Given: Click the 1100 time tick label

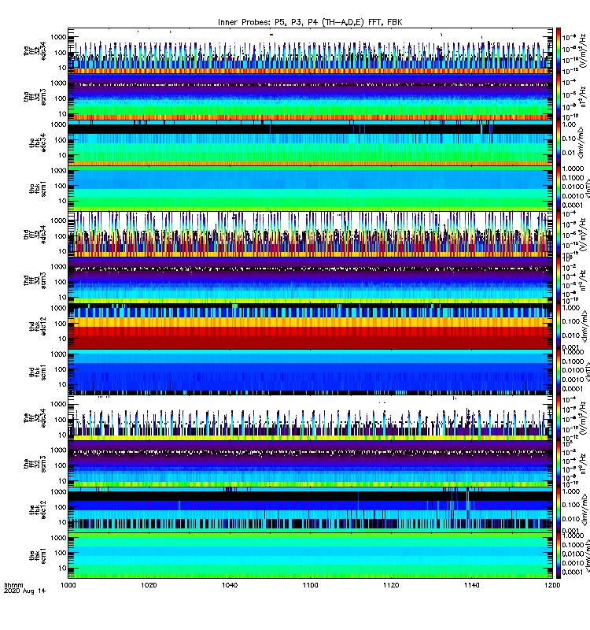Looking at the screenshot, I should pos(310,585).
